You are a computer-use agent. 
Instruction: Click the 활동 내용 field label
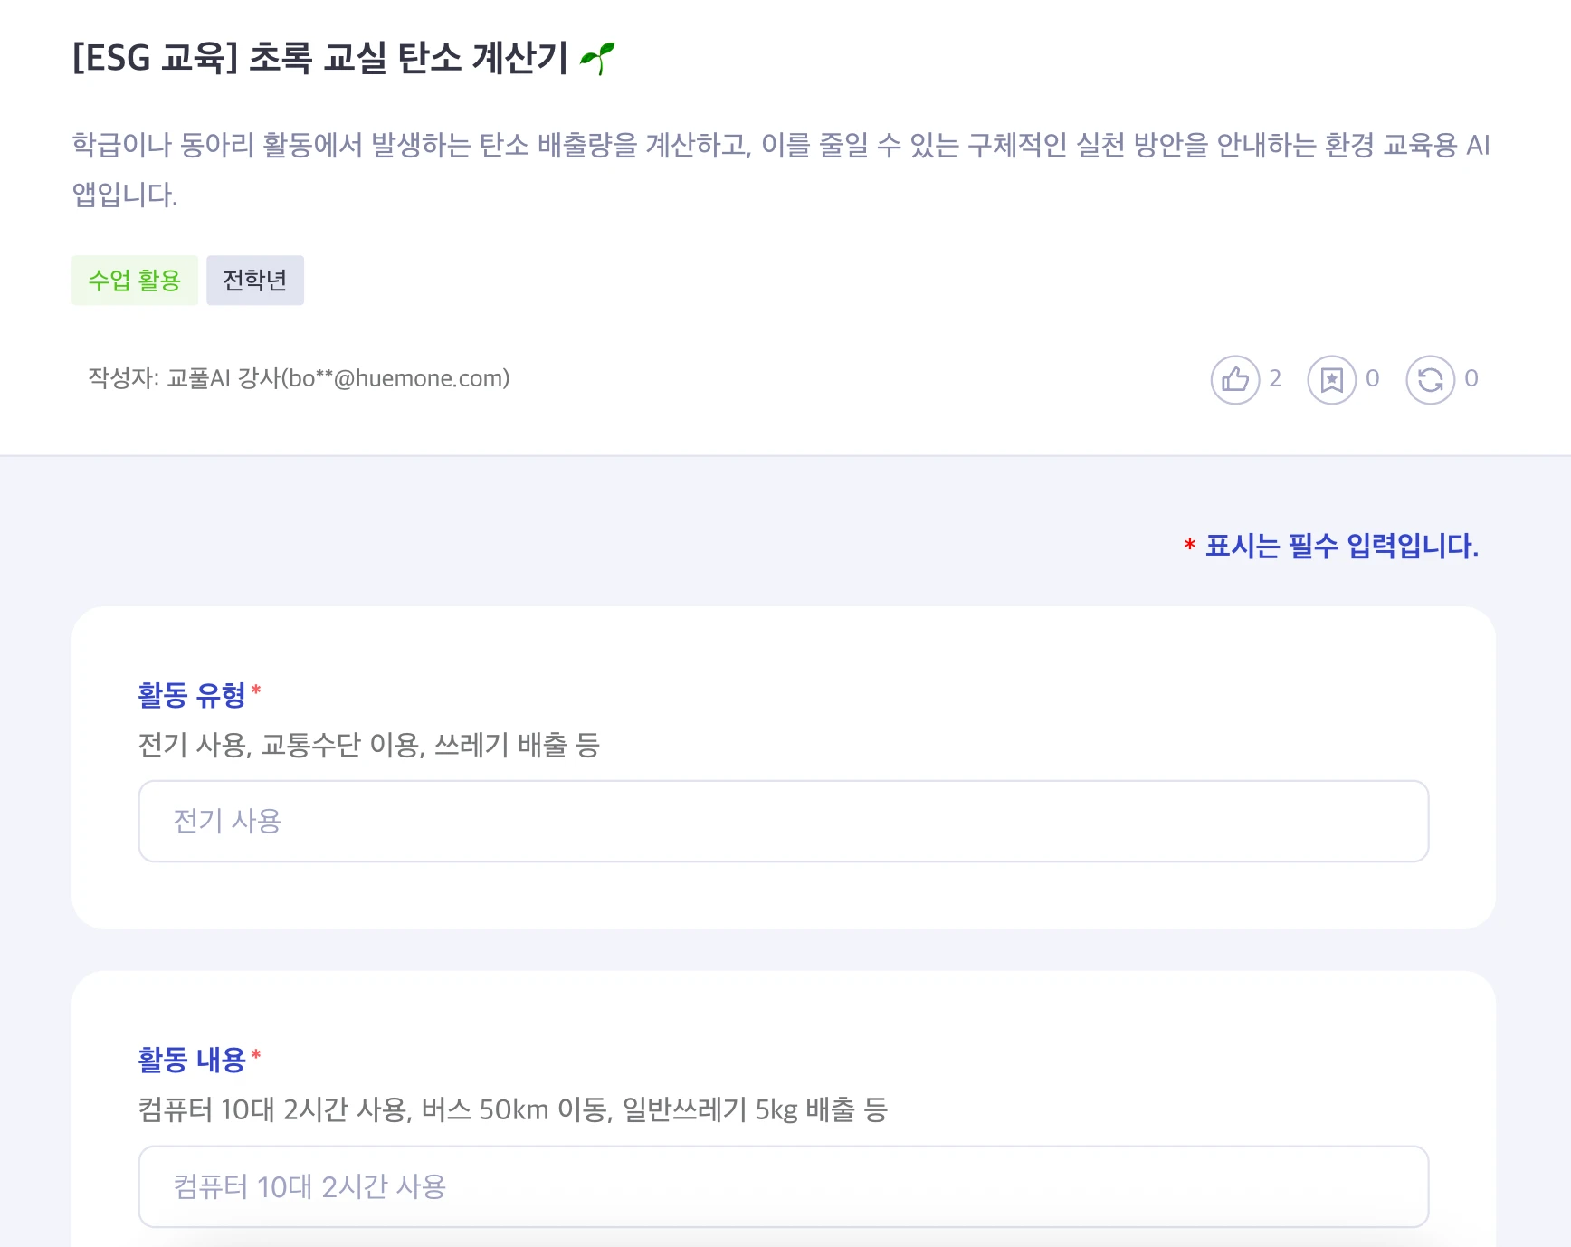pyautogui.click(x=192, y=1060)
